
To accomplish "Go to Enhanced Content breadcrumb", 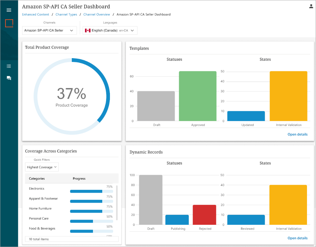I will tap(36, 14).
